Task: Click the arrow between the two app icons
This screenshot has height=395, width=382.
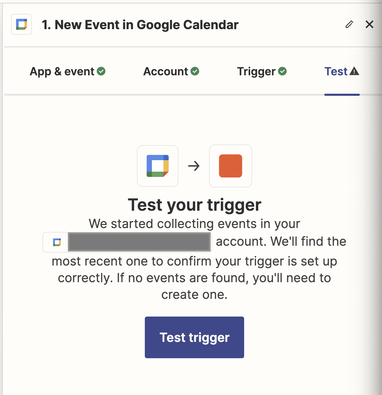Action: click(194, 166)
